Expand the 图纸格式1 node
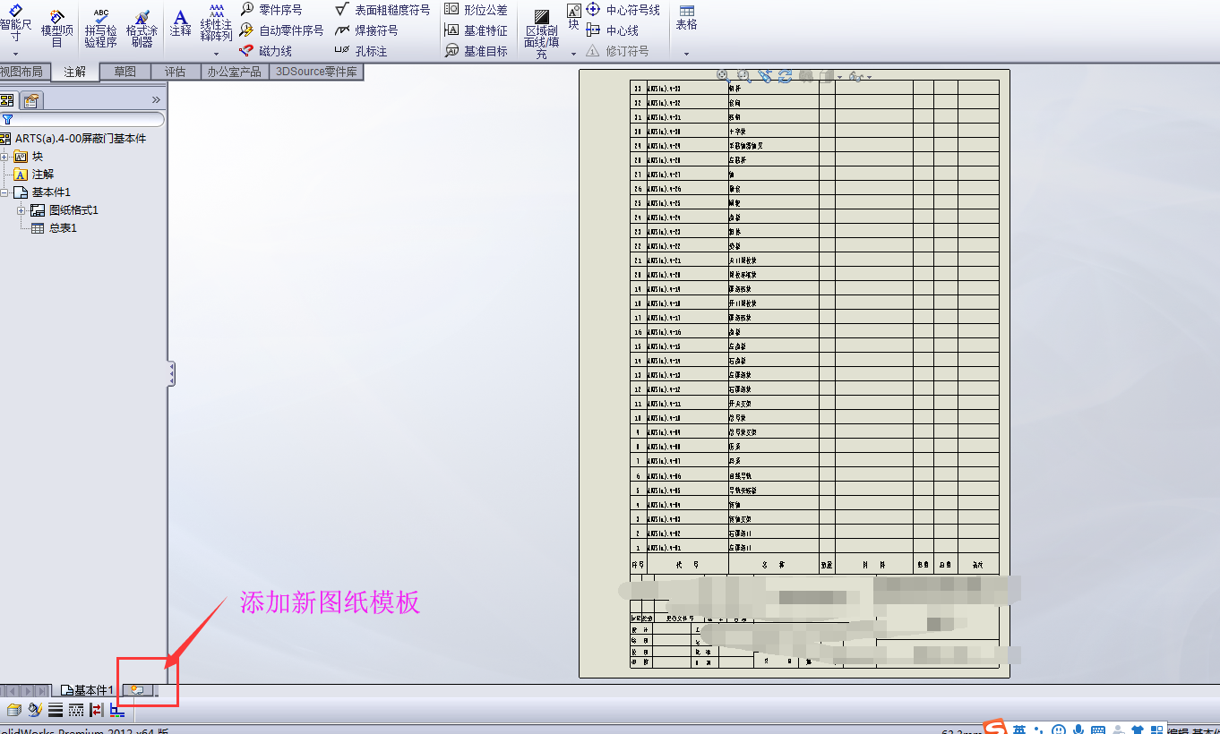Screen dimensions: 1220x734 point(21,210)
